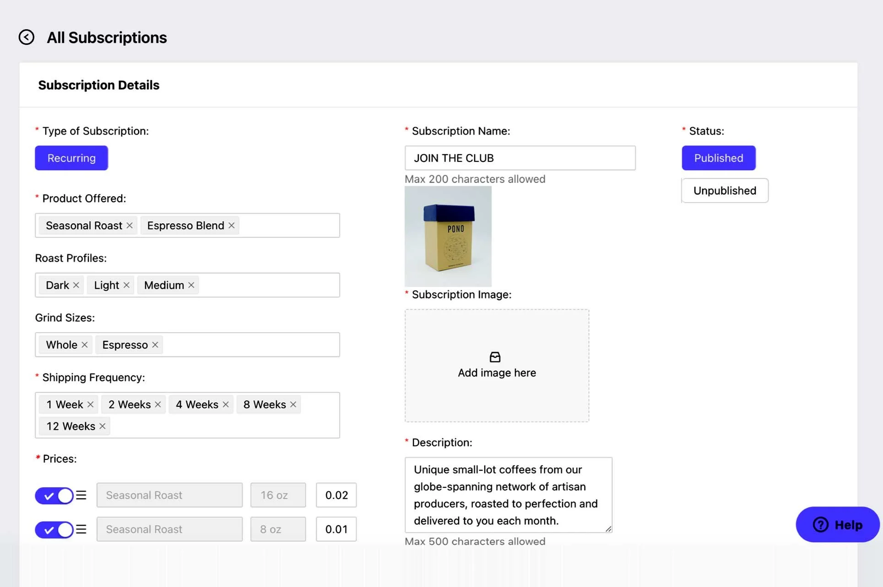The height and width of the screenshot is (587, 883).
Task: Click drag handle for 16 oz price row
Action: coord(81,495)
